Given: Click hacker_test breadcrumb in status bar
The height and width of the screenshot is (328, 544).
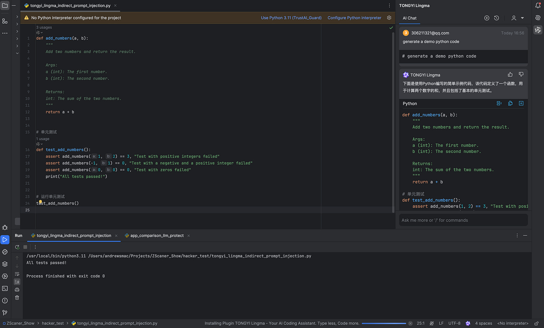Looking at the screenshot, I should (x=53, y=323).
